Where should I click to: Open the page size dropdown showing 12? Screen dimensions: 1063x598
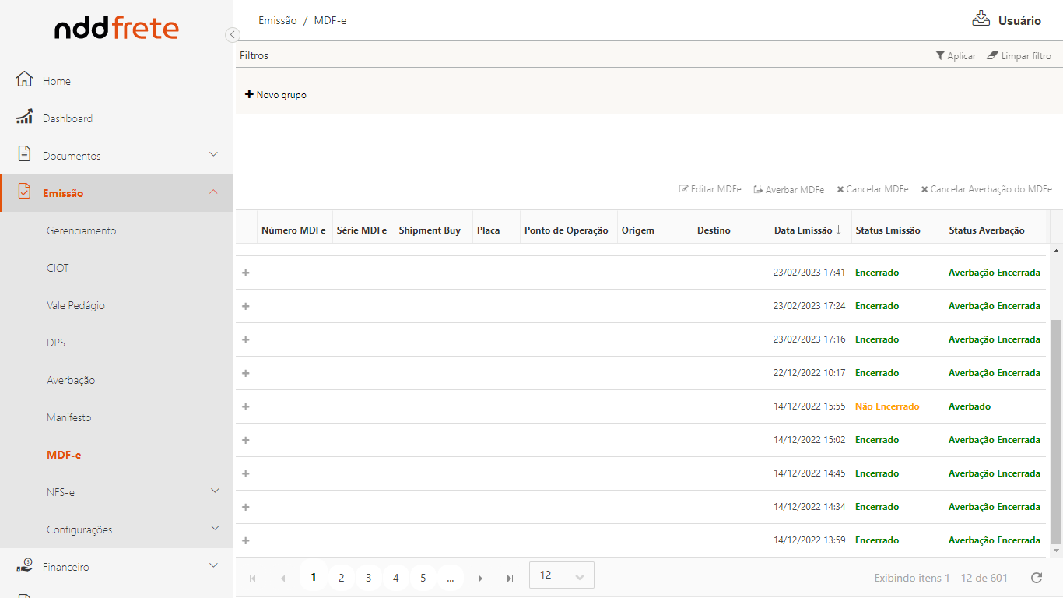(561, 575)
